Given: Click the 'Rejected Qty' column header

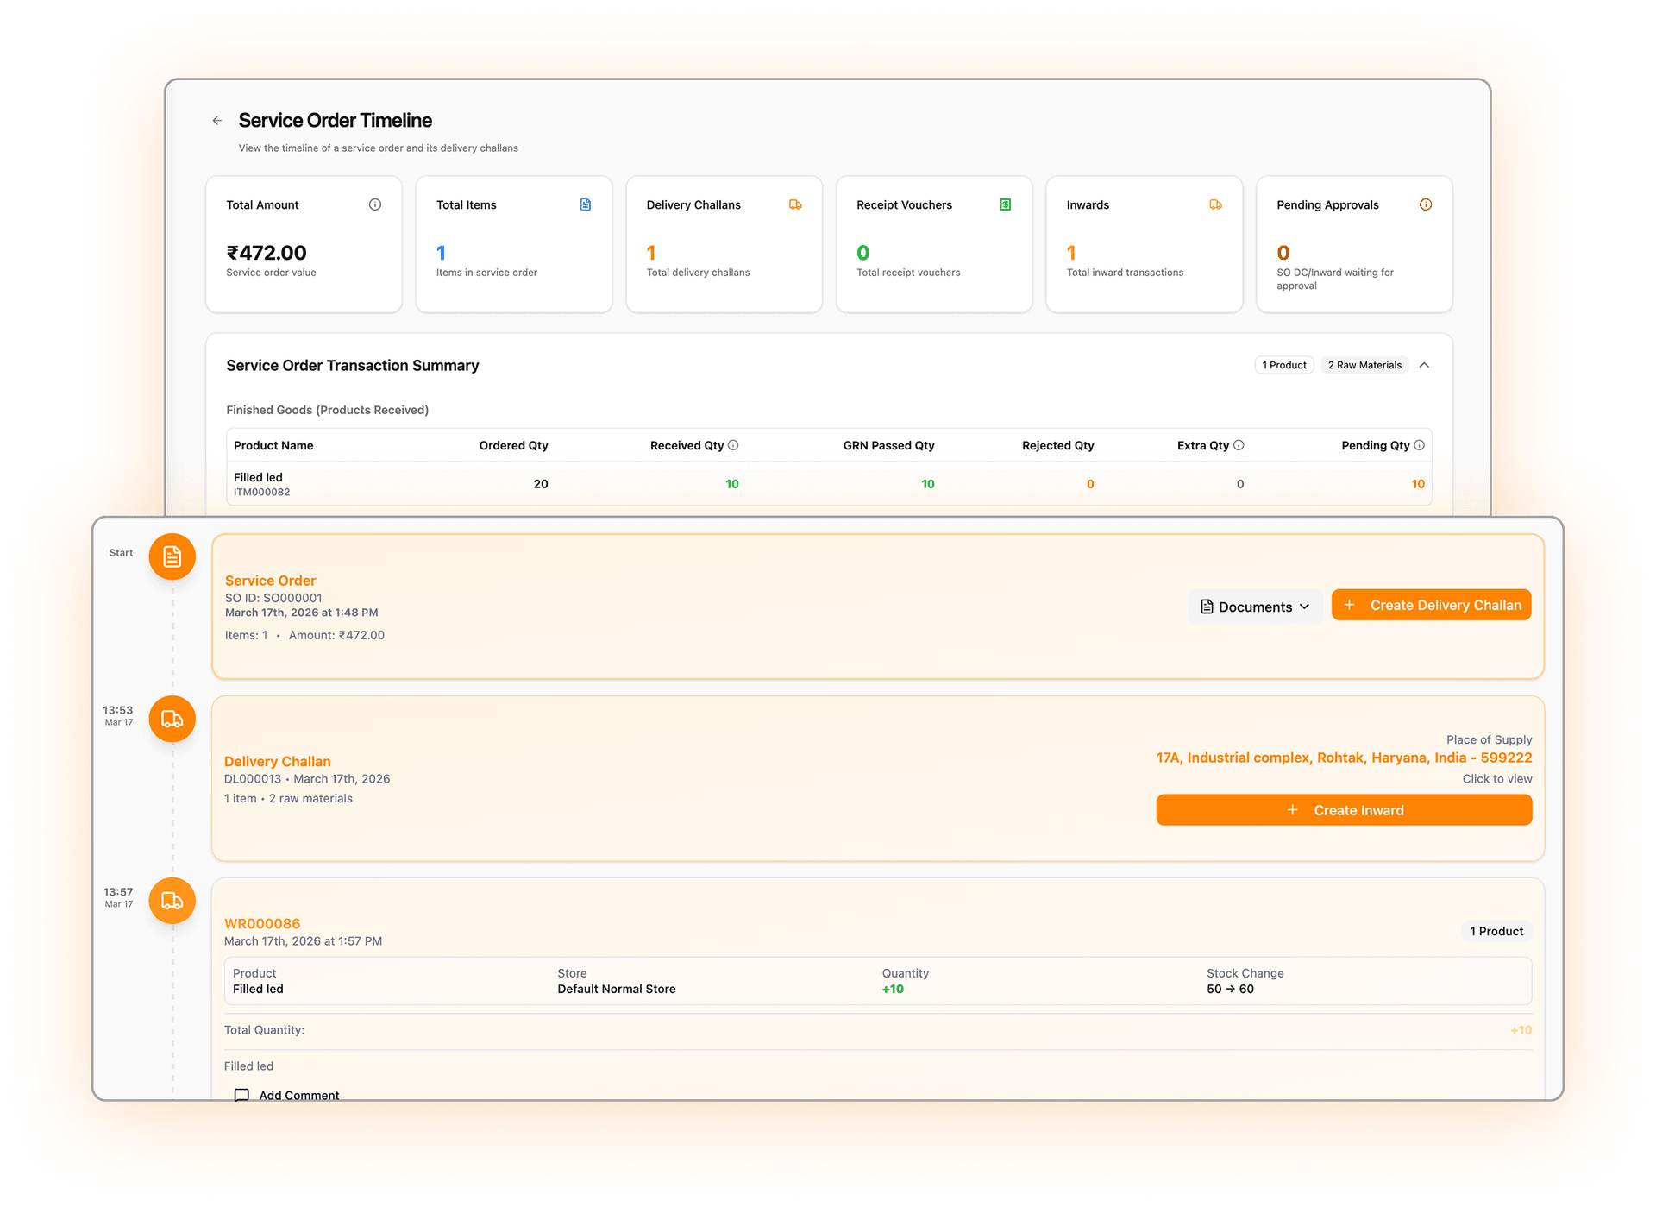Looking at the screenshot, I should (x=1057, y=445).
